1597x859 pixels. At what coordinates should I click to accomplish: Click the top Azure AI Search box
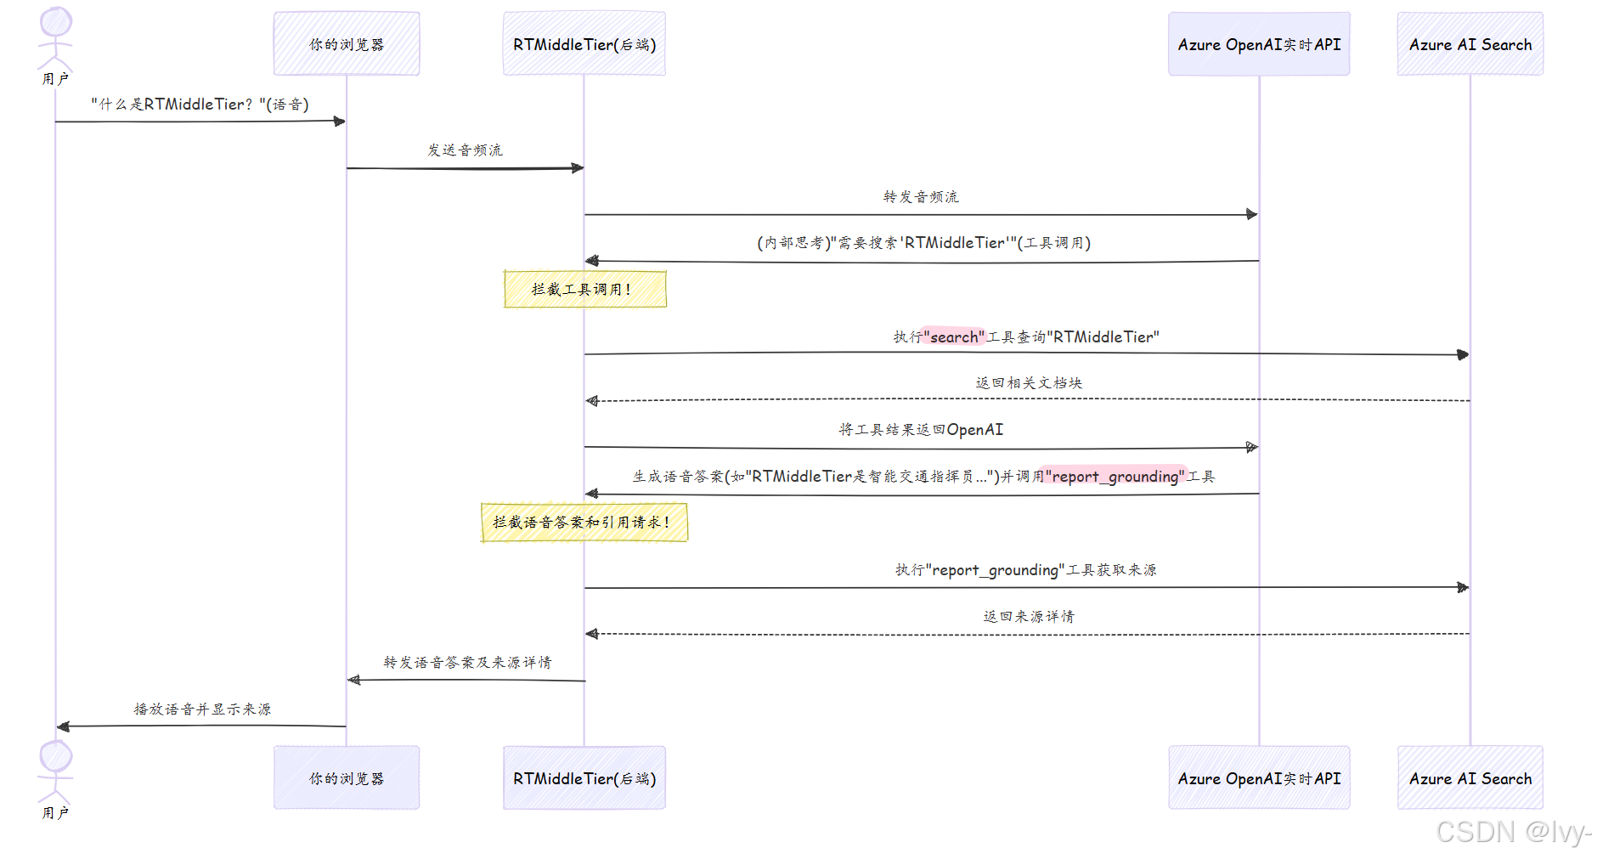coord(1470,44)
